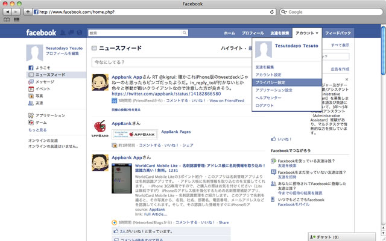Screen dimensions: 386x241
Task: Open friend requests icon in header
Action: point(63,32)
